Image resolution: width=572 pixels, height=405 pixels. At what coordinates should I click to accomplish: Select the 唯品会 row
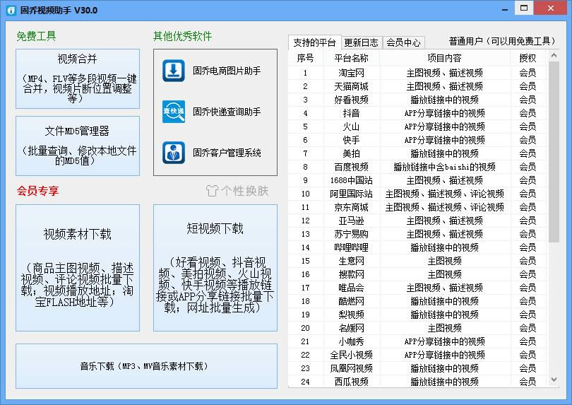418,288
